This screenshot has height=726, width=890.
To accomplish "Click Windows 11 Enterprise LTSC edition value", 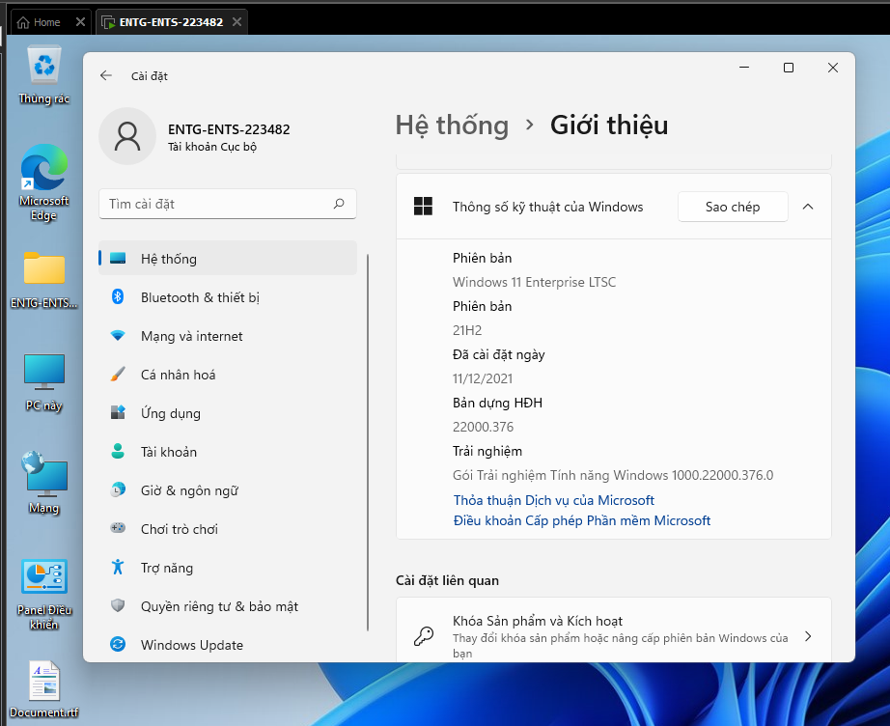I will point(534,282).
